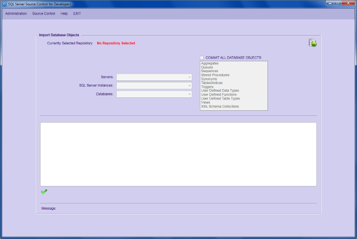The width and height of the screenshot is (357, 239).
Task: Select Stored Procedures in object list
Action: point(215,75)
